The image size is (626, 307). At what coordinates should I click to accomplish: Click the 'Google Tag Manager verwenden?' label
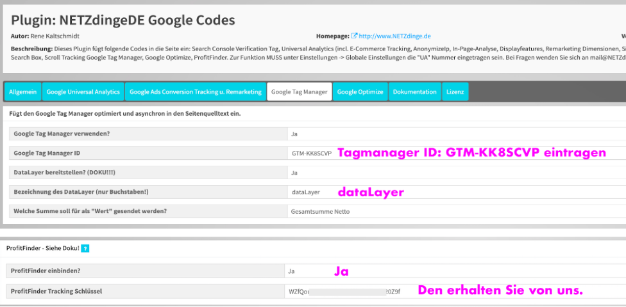pos(62,134)
